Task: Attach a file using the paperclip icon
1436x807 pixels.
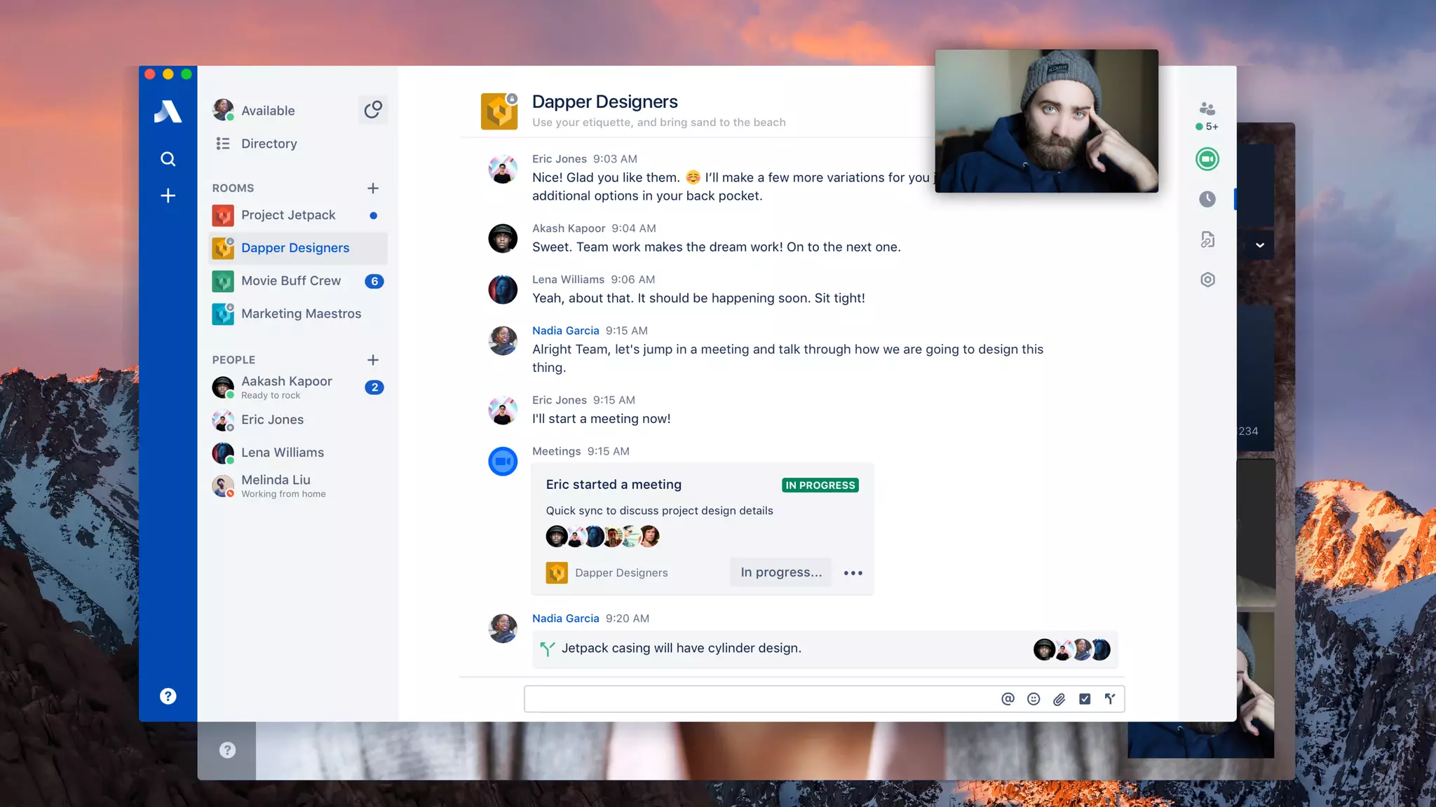Action: (1059, 698)
